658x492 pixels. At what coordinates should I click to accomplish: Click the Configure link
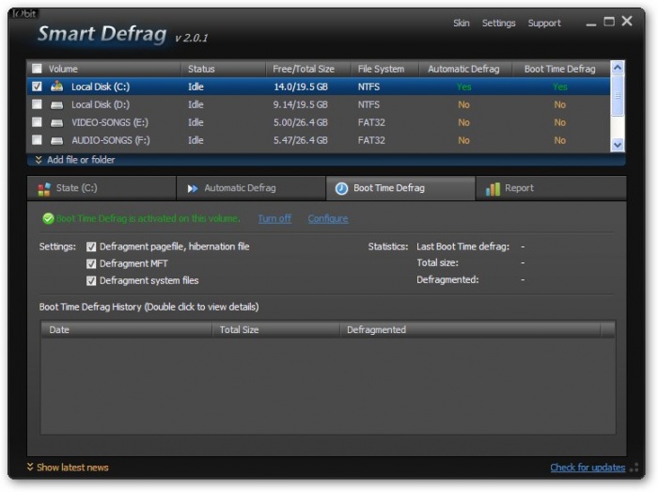(x=328, y=218)
